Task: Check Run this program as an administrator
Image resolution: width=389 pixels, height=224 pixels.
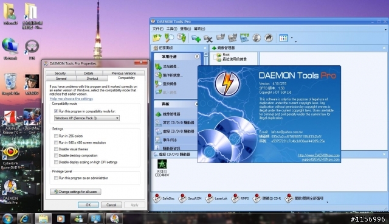Action: 56,178
